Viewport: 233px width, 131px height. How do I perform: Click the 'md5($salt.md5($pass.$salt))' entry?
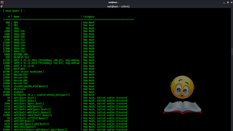(32, 109)
